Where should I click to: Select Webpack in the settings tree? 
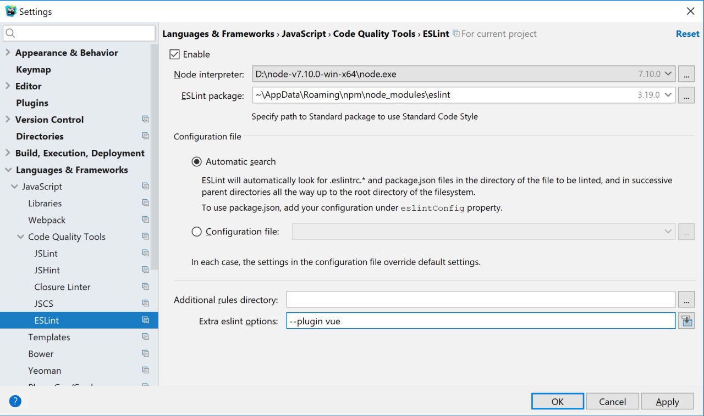(47, 220)
